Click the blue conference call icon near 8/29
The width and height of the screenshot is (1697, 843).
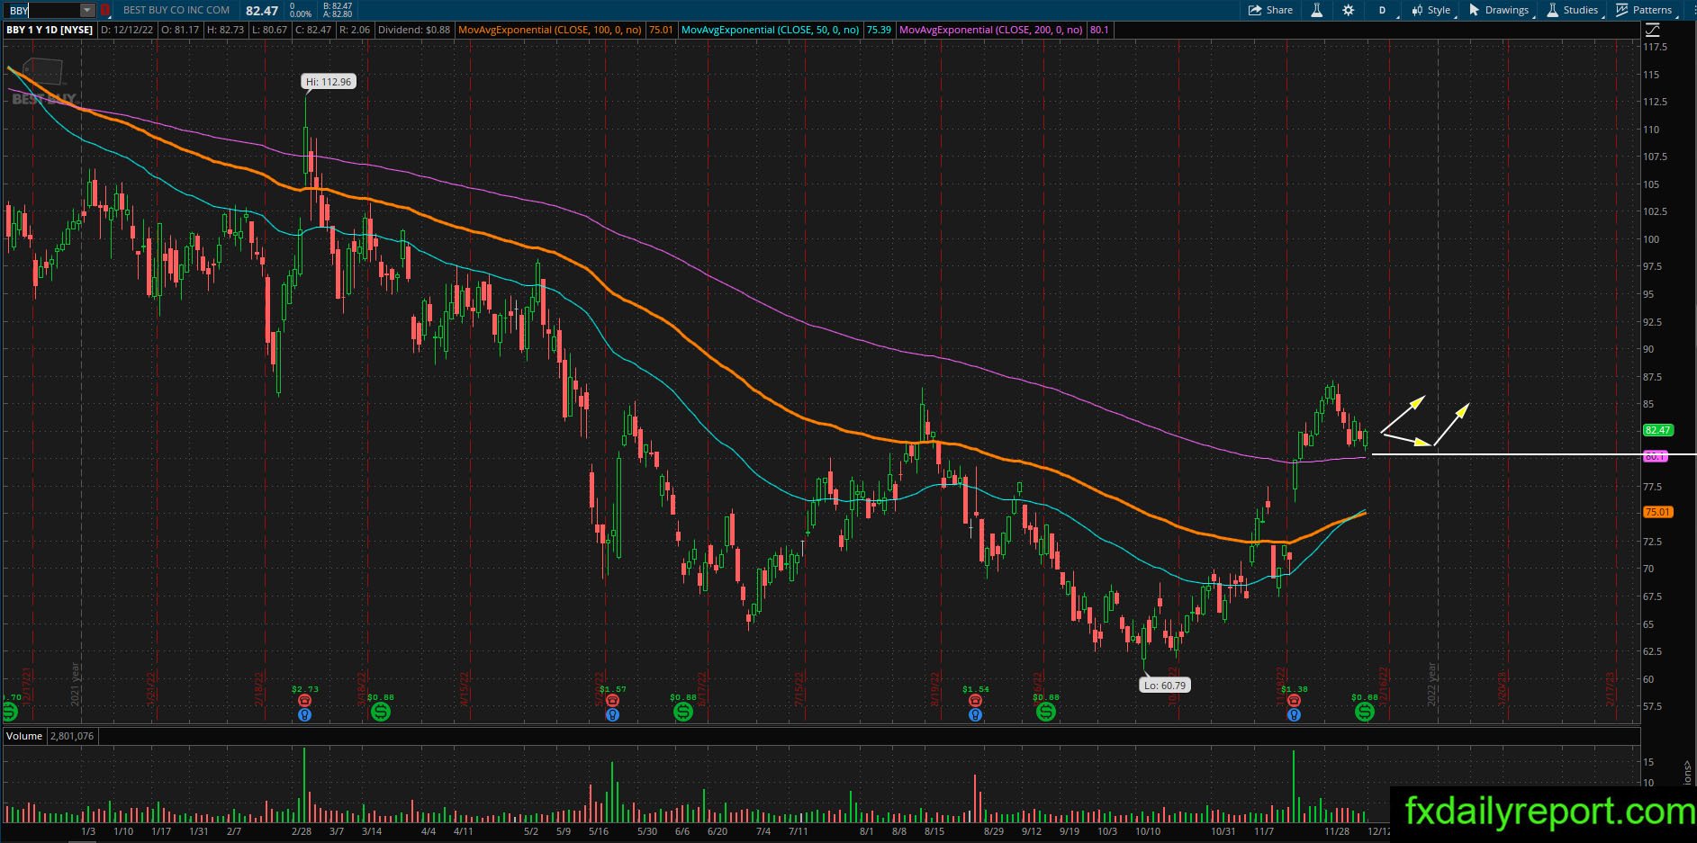pos(975,715)
